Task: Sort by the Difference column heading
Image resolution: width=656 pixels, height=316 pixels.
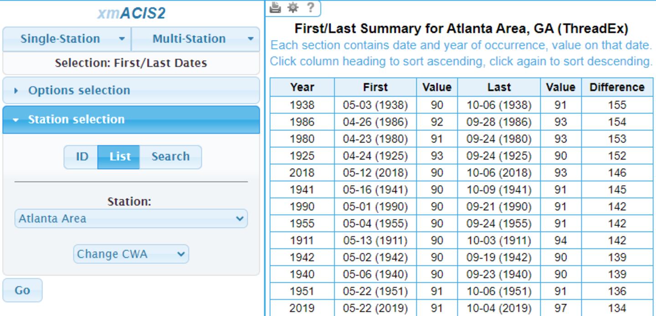Action: pos(617,87)
